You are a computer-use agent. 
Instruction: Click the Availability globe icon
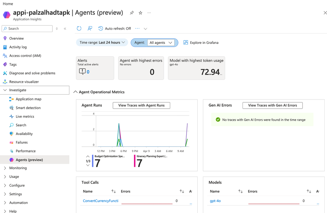tap(11, 134)
